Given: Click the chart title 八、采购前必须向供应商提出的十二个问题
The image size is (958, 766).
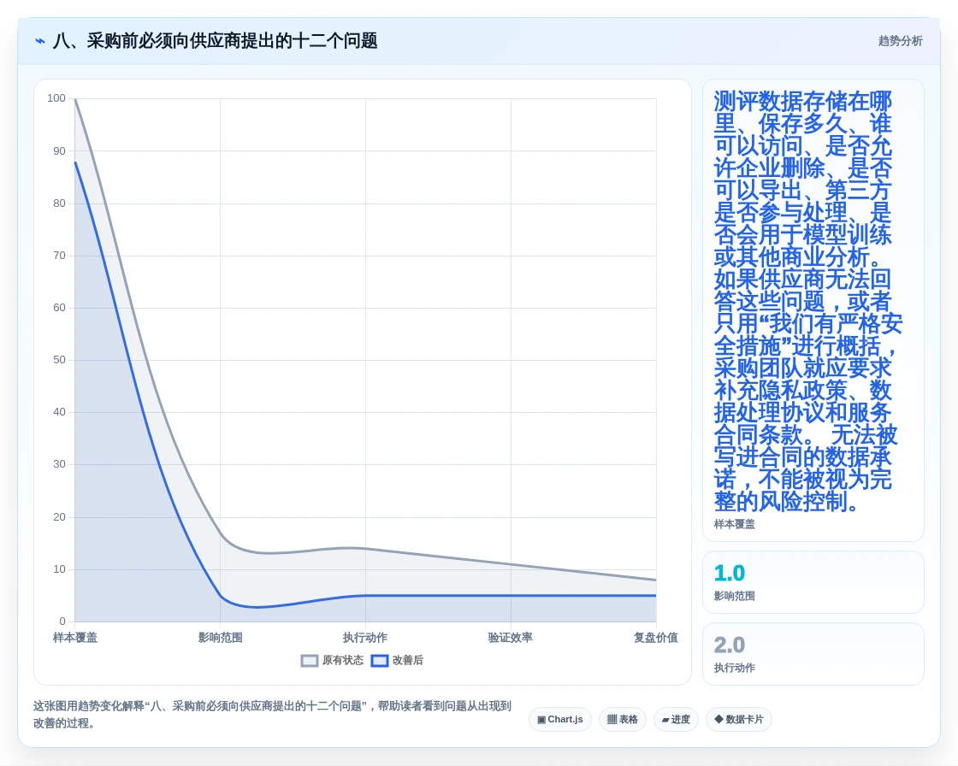Looking at the screenshot, I should point(215,41).
